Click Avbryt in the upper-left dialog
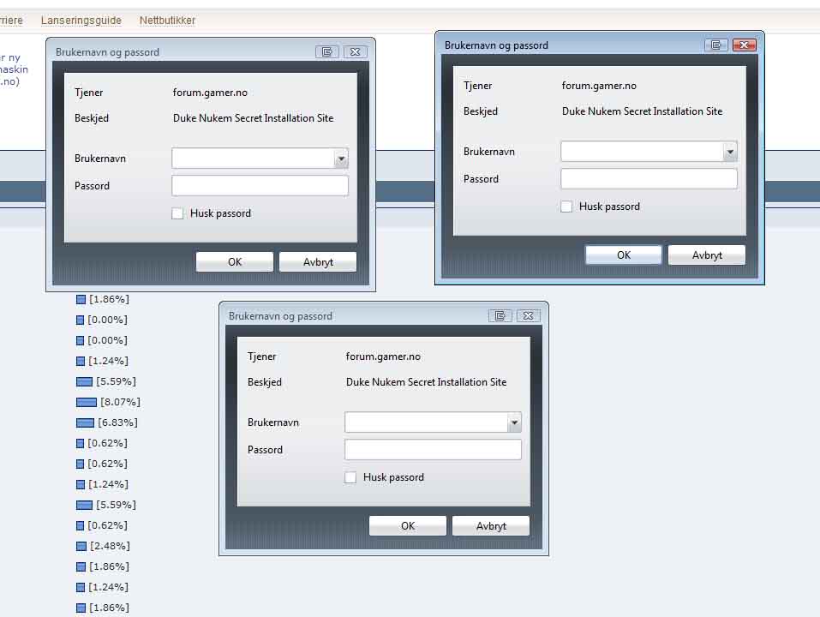This screenshot has width=820, height=617. pyautogui.click(x=317, y=262)
